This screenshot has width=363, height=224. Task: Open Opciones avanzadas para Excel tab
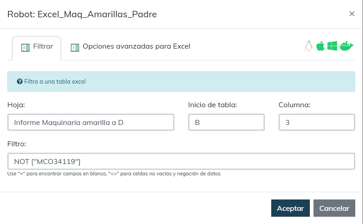pyautogui.click(x=136, y=46)
